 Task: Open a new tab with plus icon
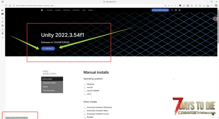(2, 38)
